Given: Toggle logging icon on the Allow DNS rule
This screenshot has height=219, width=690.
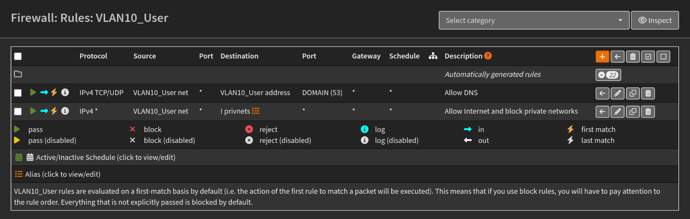Looking at the screenshot, I should tap(65, 93).
